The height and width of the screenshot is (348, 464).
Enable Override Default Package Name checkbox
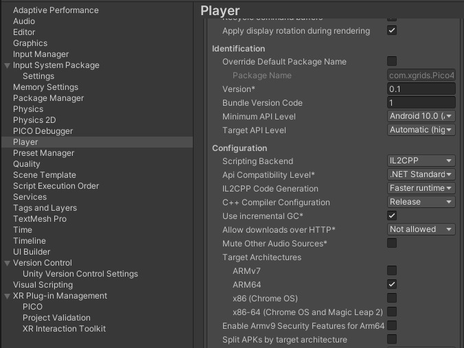[x=392, y=61]
